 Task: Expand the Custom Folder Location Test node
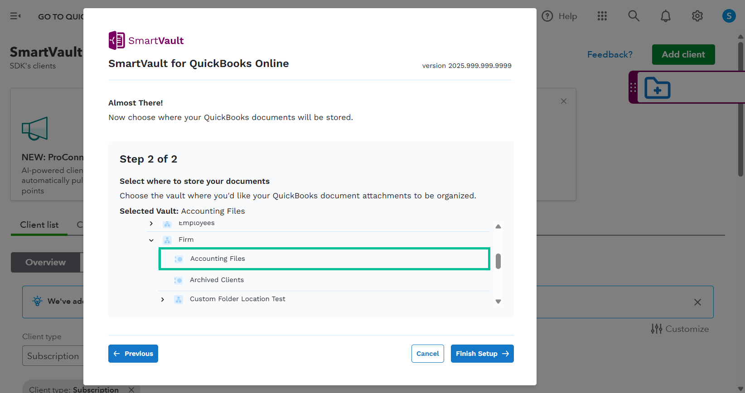point(163,299)
